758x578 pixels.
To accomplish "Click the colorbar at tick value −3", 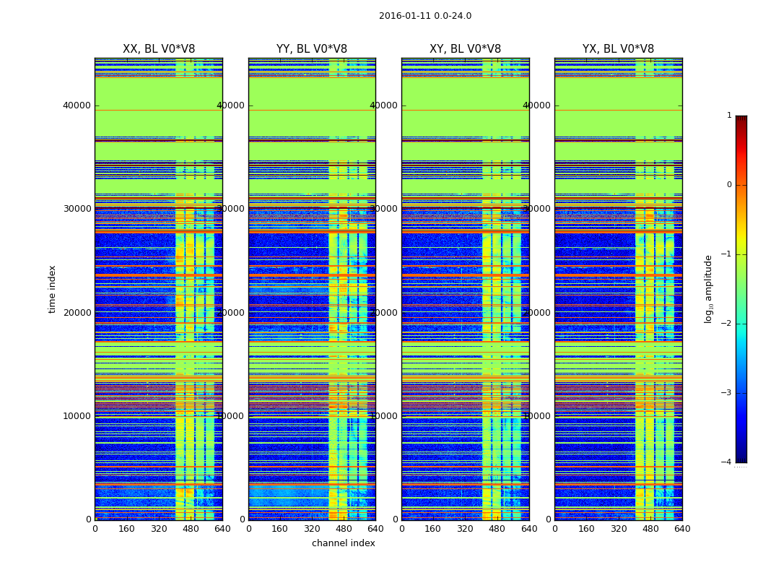I will [741, 393].
